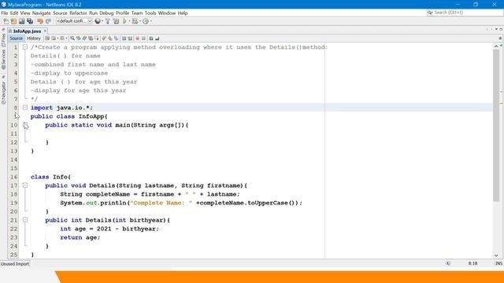Screen dimensions: 504x283
Task: Open the Navigate menu
Action: (42, 13)
